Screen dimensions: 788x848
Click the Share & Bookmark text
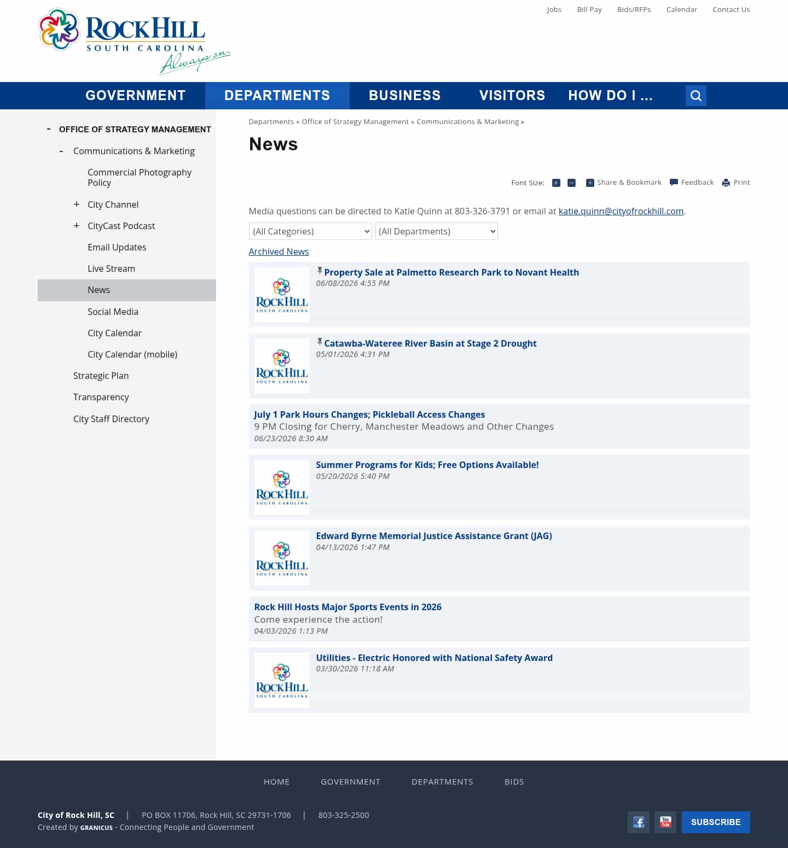[x=629, y=183]
